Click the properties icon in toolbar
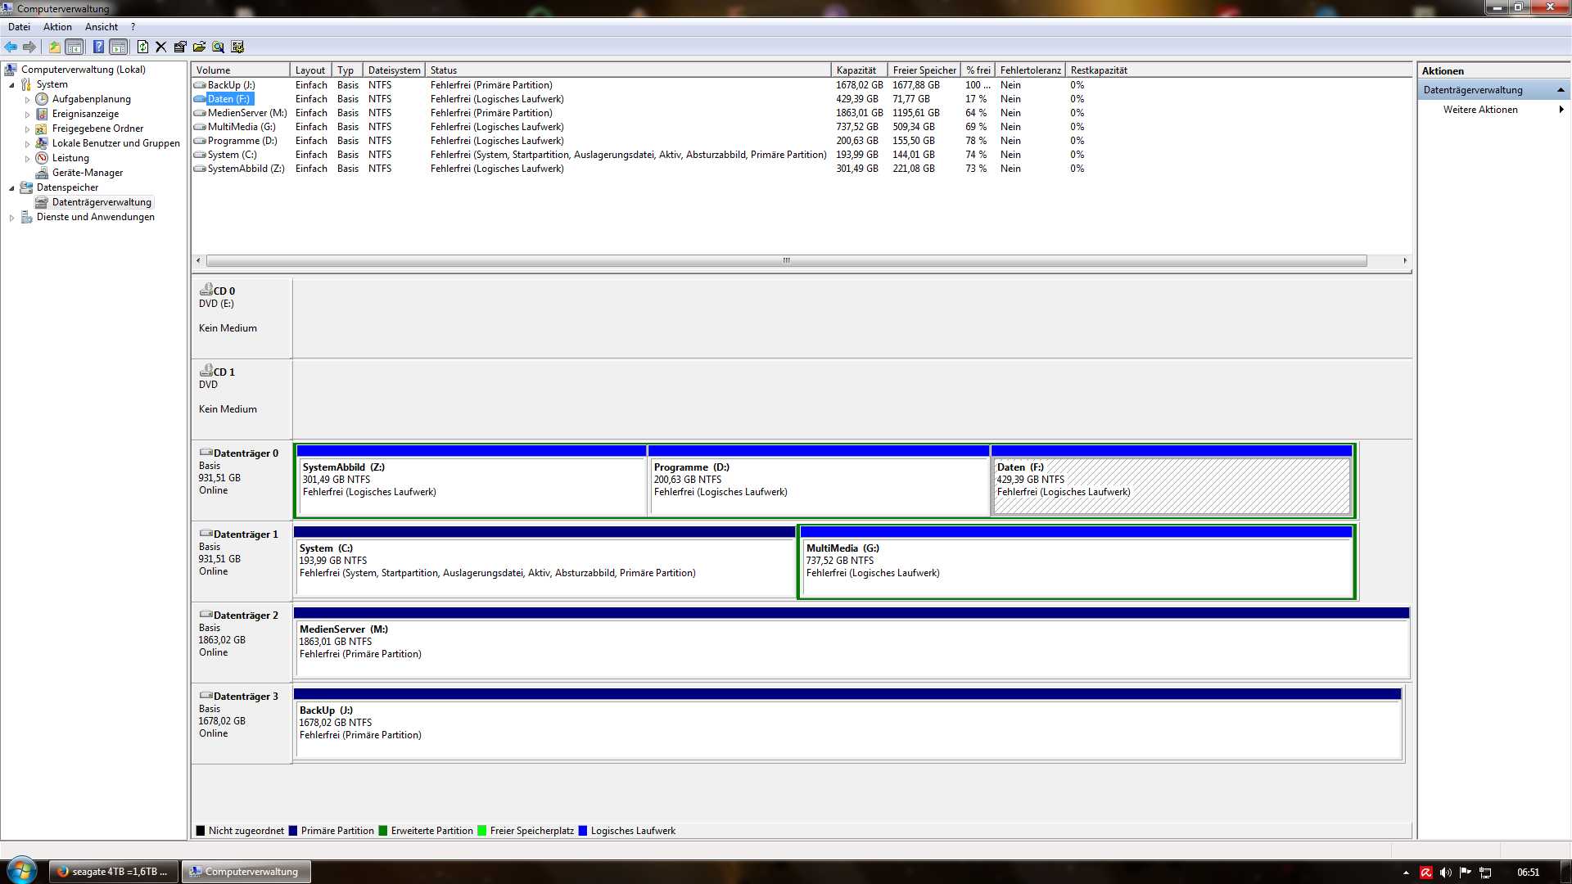Image resolution: width=1572 pixels, height=884 pixels. click(x=180, y=47)
